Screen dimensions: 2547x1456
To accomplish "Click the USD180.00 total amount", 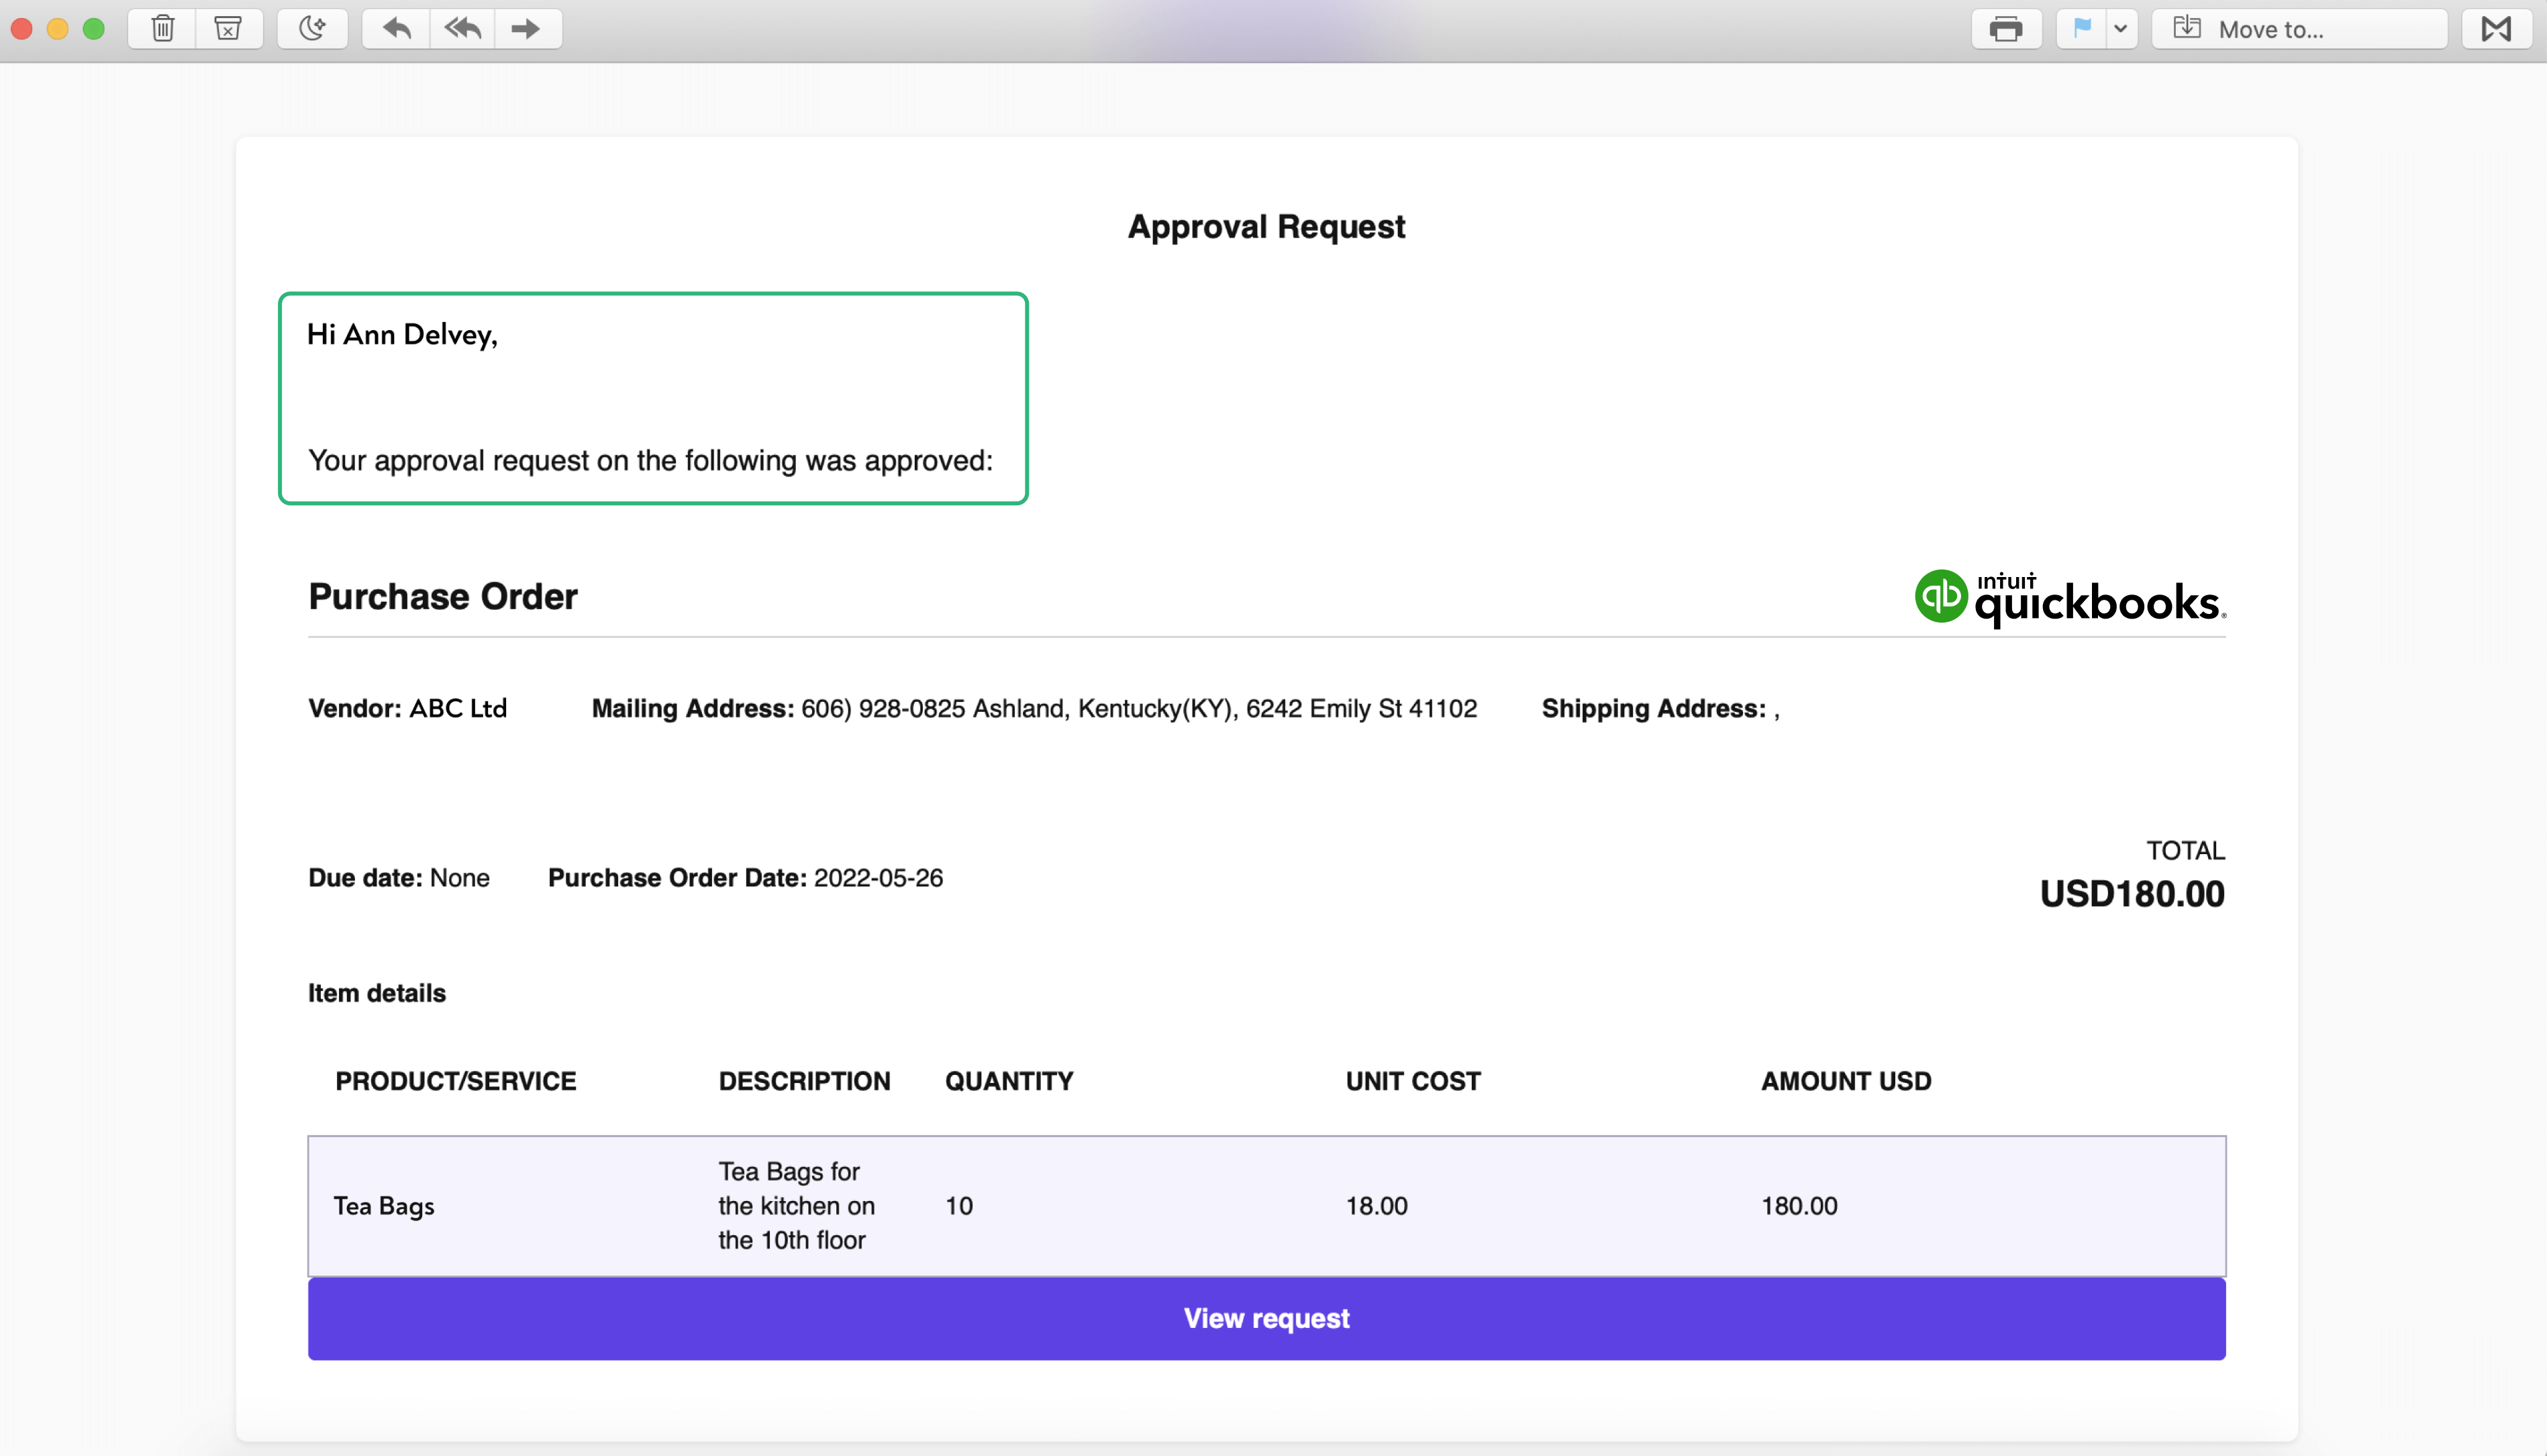I will pyautogui.click(x=2132, y=894).
